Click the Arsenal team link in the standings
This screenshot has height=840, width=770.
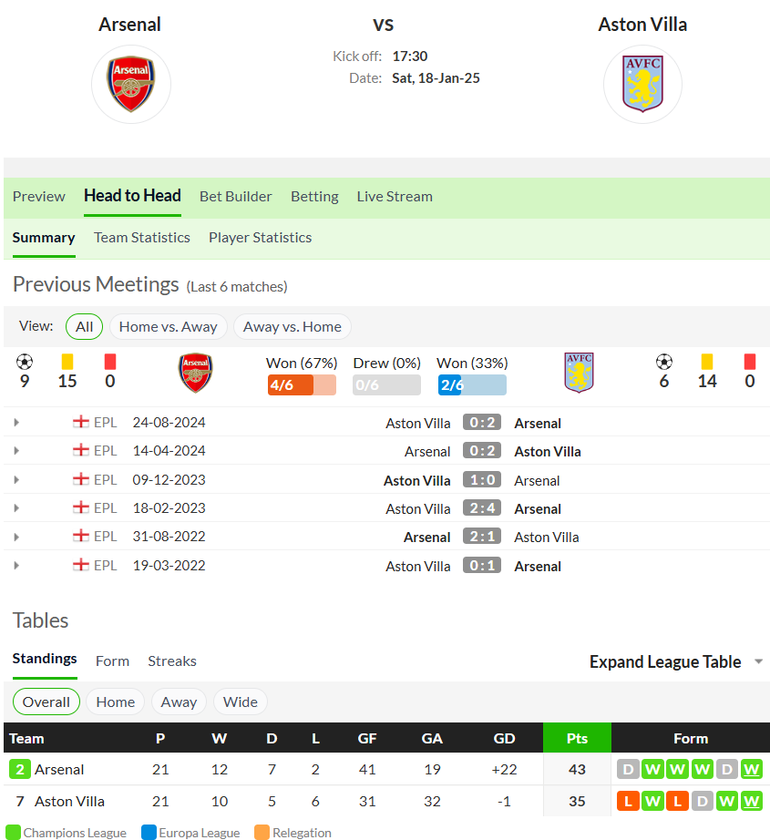click(x=59, y=770)
